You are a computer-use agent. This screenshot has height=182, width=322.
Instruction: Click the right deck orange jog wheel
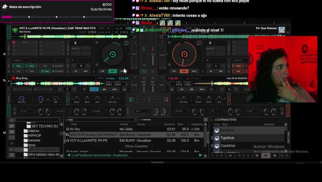coord(184,54)
